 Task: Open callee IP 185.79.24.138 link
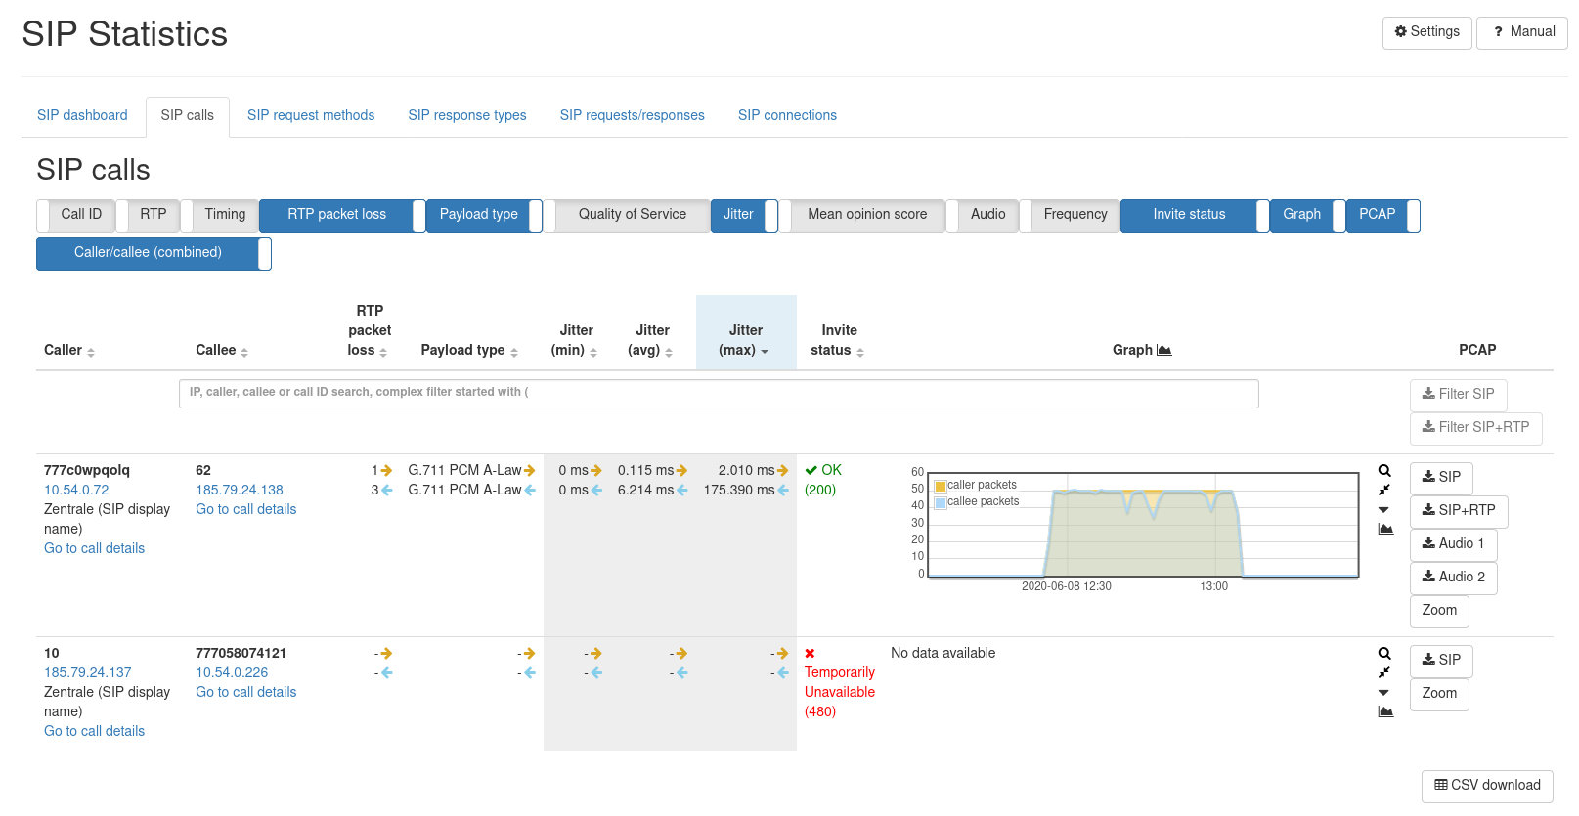pyautogui.click(x=240, y=491)
